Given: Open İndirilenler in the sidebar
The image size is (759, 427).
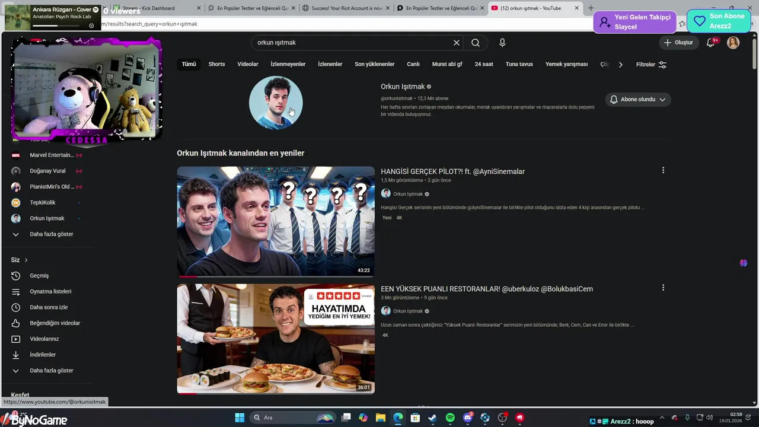Looking at the screenshot, I should (x=43, y=355).
